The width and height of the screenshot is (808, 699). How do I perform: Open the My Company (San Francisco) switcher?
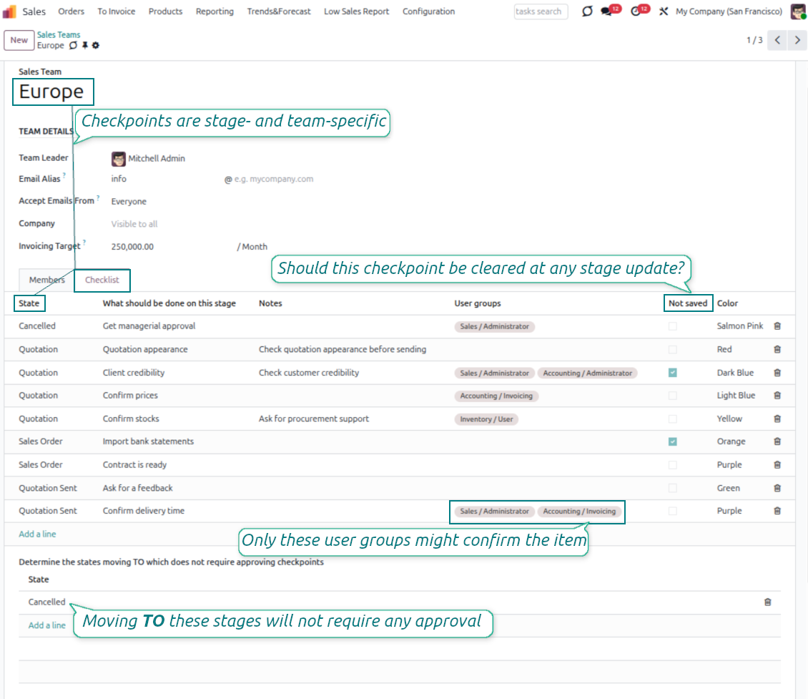728,11
